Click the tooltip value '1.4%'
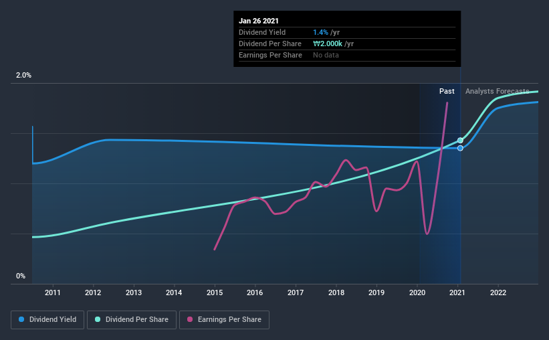This screenshot has height=340, width=549. click(321, 32)
